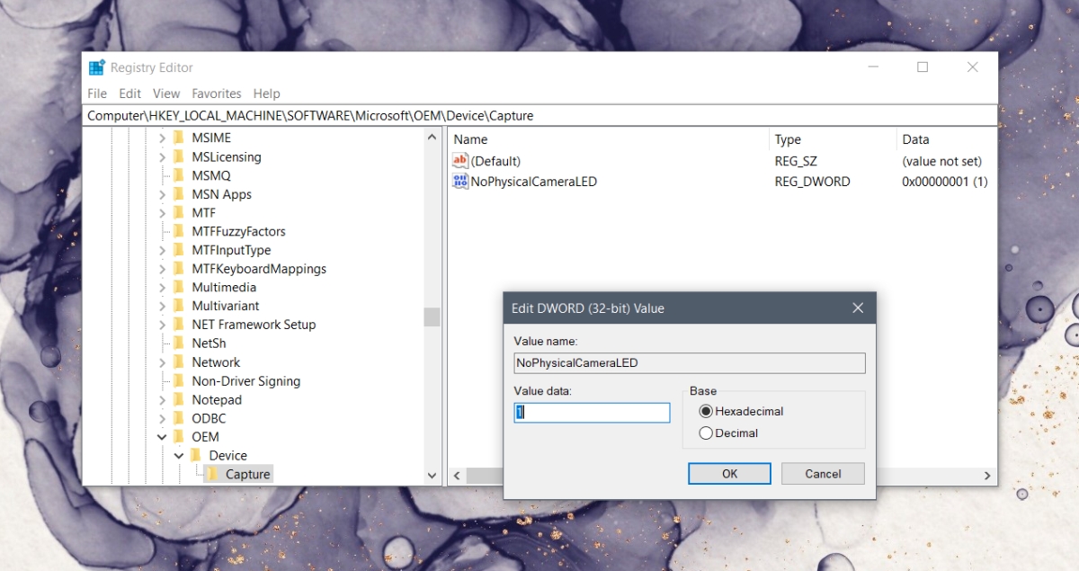Expand the MSN Apps key
This screenshot has width=1079, height=571.
tap(164, 193)
